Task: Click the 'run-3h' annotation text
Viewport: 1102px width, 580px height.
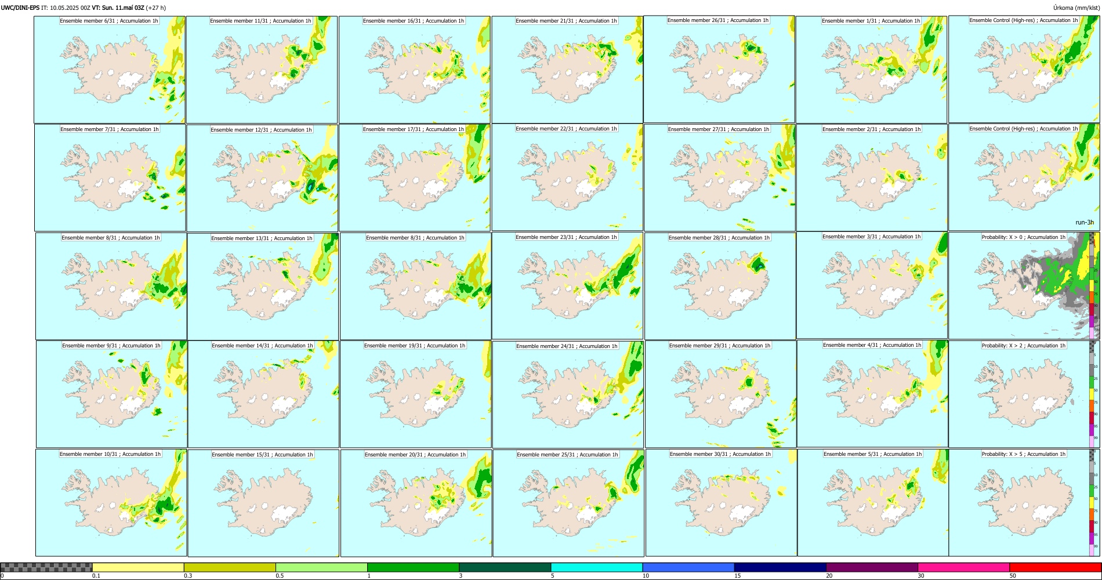Action: click(1085, 222)
